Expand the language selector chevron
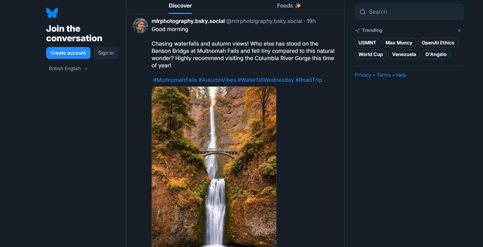Viewport: 483px width, 247px height. (86, 69)
